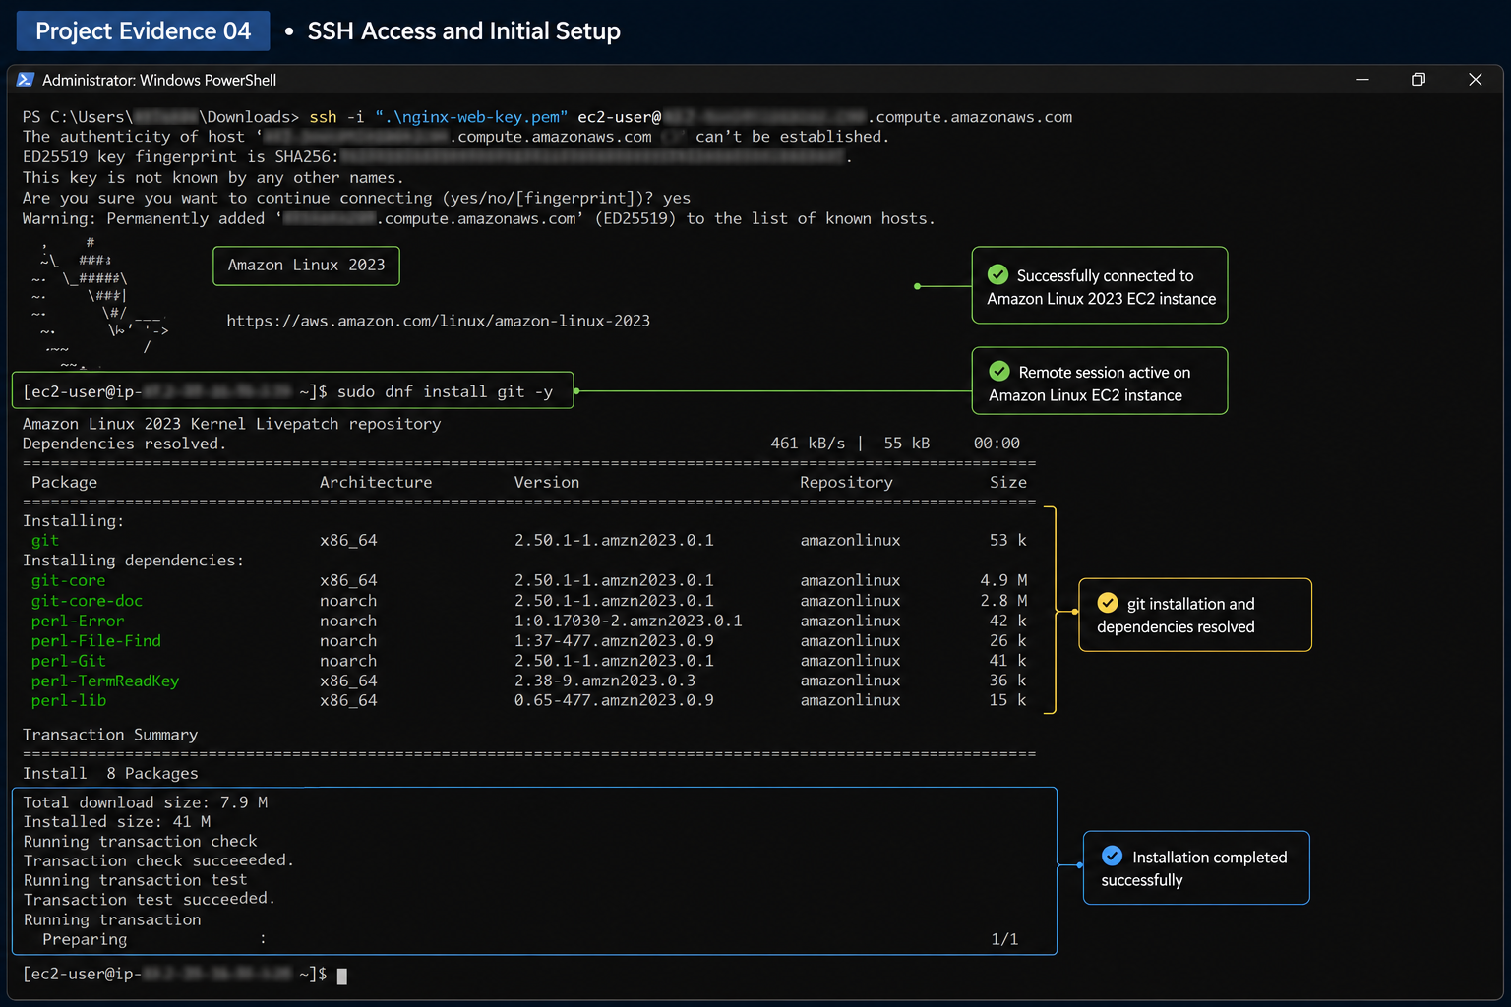This screenshot has height=1007, width=1511.
Task: Minimize the PowerShell window
Action: pyautogui.click(x=1362, y=80)
